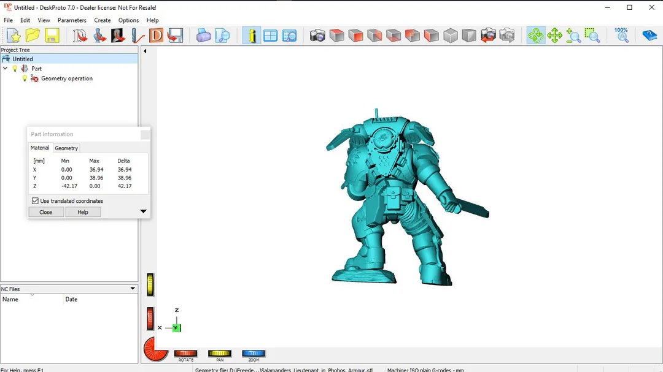Activate the plus/minus zoom mode icon

point(573,36)
